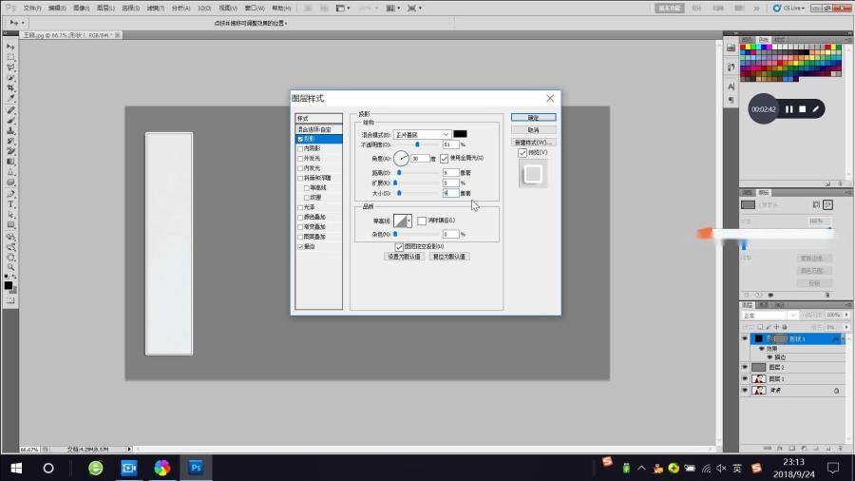This screenshot has height=481, width=855.
Task: Open the 等高线 (Contour) picker dropdown
Action: click(408, 221)
